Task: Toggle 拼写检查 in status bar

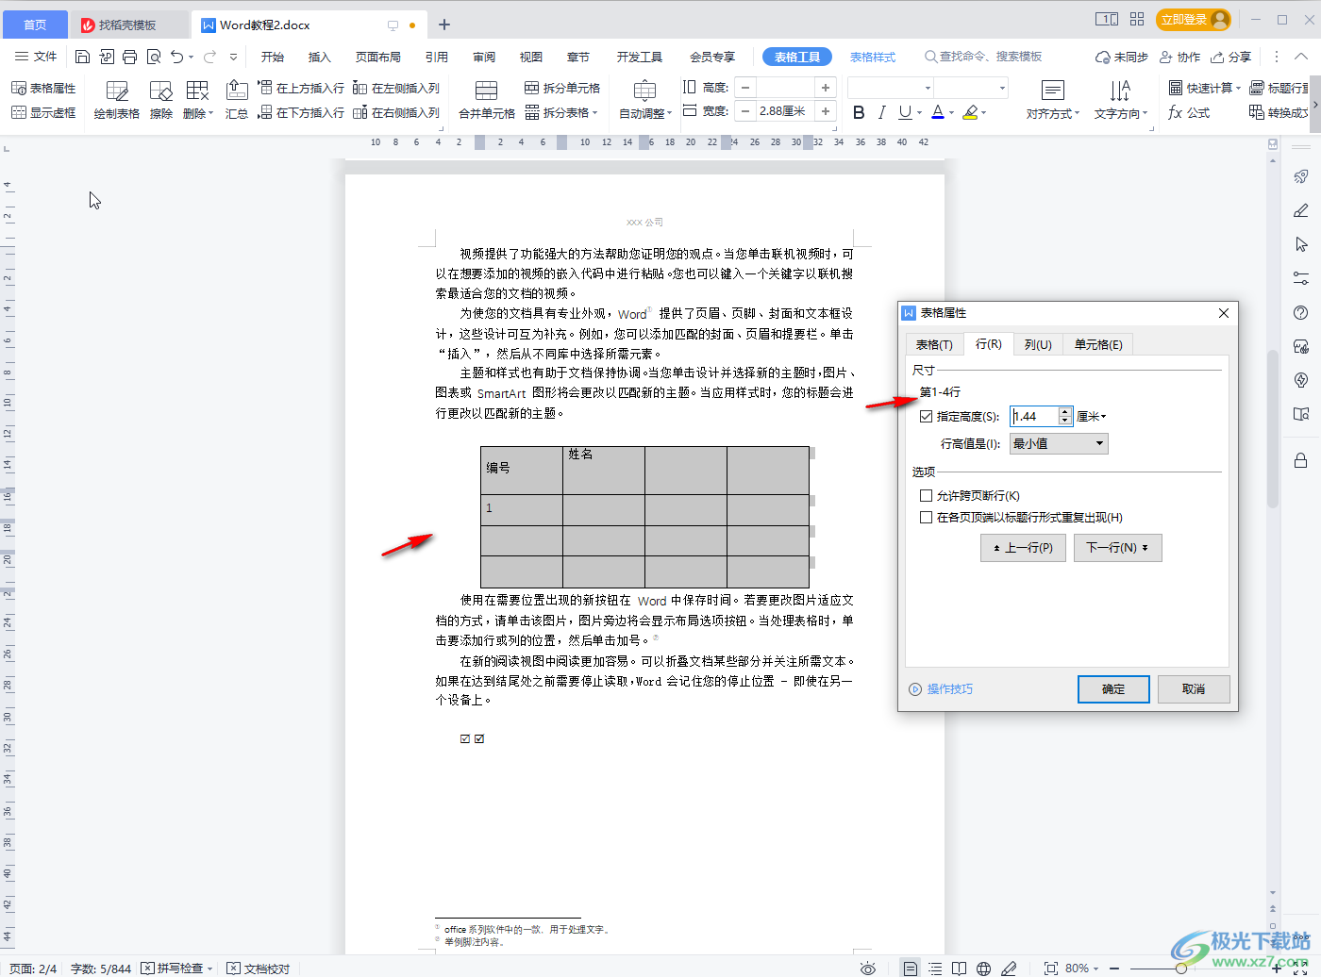Action: click(176, 969)
